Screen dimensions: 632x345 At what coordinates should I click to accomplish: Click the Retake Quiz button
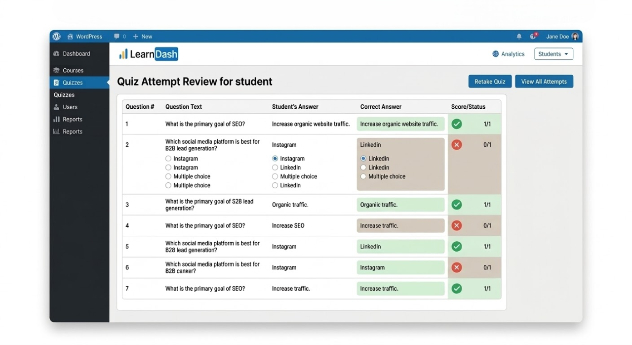click(x=489, y=82)
